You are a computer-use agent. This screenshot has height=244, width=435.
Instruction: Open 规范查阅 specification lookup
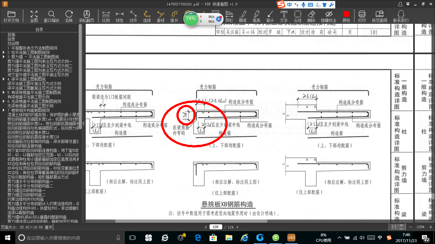(379, 17)
